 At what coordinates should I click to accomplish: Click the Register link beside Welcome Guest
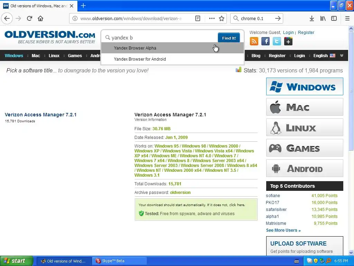point(306,32)
